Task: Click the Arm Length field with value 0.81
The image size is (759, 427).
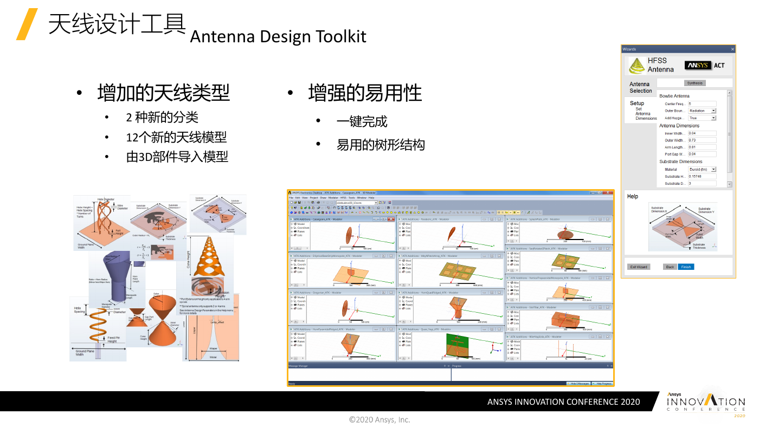Action: 702,147
